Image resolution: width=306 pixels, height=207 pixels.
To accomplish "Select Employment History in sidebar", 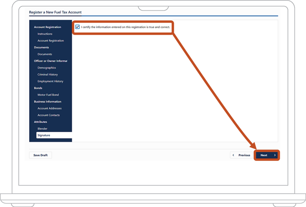I will click(x=51, y=81).
